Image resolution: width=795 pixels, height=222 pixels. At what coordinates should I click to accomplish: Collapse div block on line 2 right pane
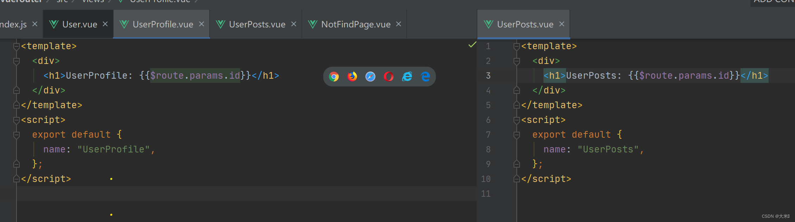516,61
